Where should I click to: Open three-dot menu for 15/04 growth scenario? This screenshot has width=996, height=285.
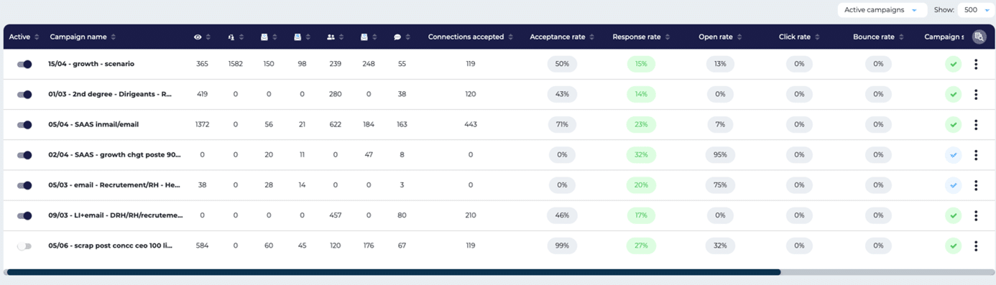pos(976,64)
